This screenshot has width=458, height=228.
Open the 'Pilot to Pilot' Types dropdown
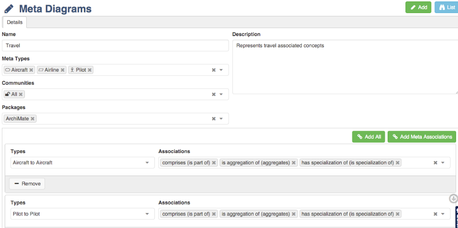(x=147, y=214)
